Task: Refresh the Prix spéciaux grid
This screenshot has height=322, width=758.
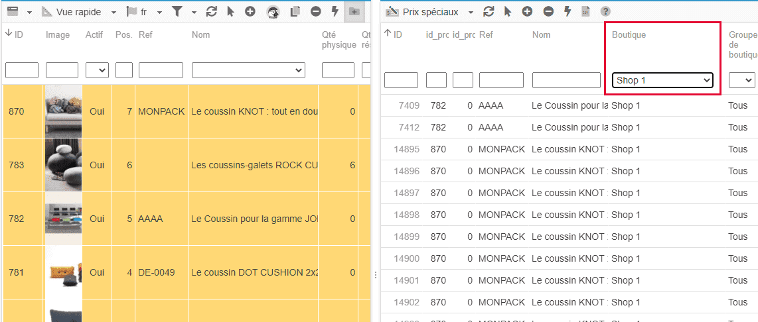Action: (489, 12)
